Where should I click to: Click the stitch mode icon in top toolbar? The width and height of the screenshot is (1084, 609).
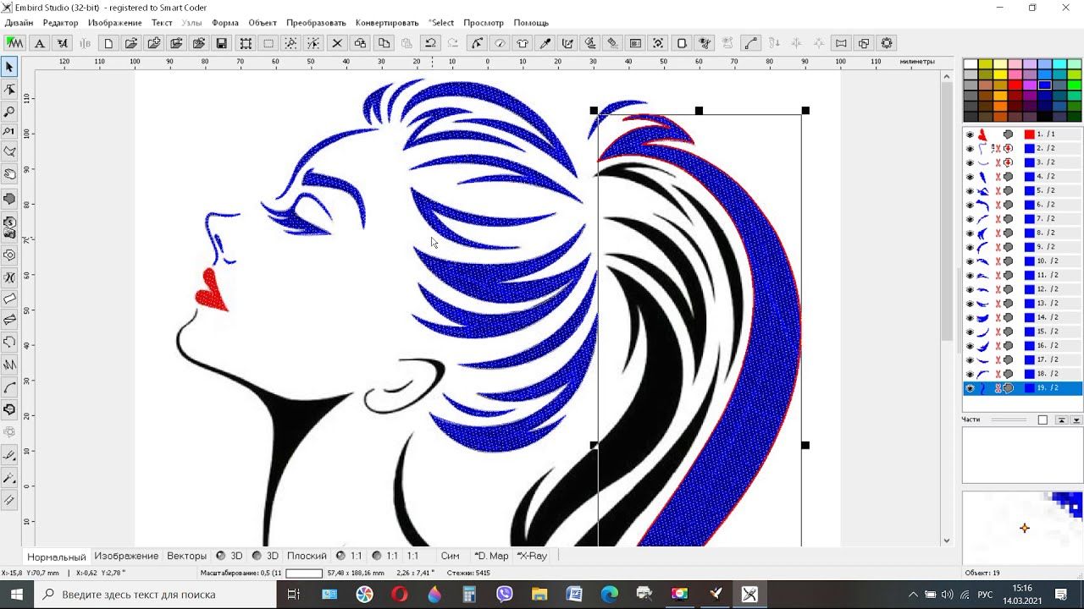click(x=14, y=43)
